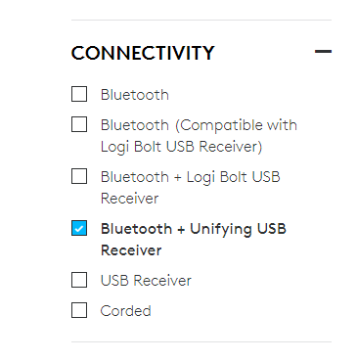Click the bold 'Receiver' text line

[x=131, y=250]
